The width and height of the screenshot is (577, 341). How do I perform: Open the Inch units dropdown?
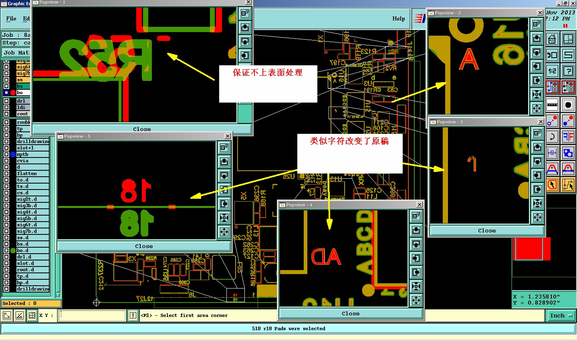(x=561, y=316)
